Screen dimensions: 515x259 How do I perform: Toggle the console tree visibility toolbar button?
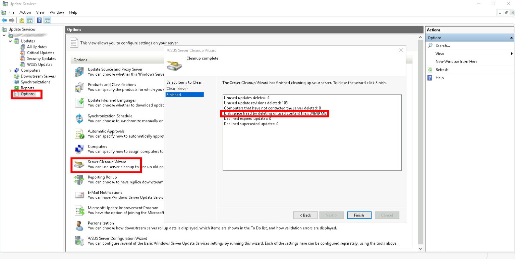[29, 20]
